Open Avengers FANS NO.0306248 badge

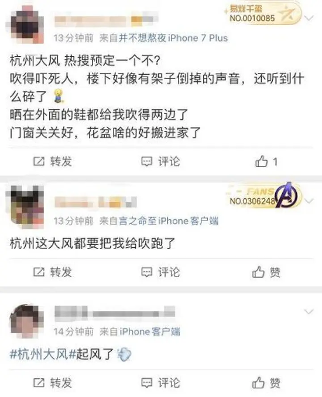pyautogui.click(x=263, y=196)
